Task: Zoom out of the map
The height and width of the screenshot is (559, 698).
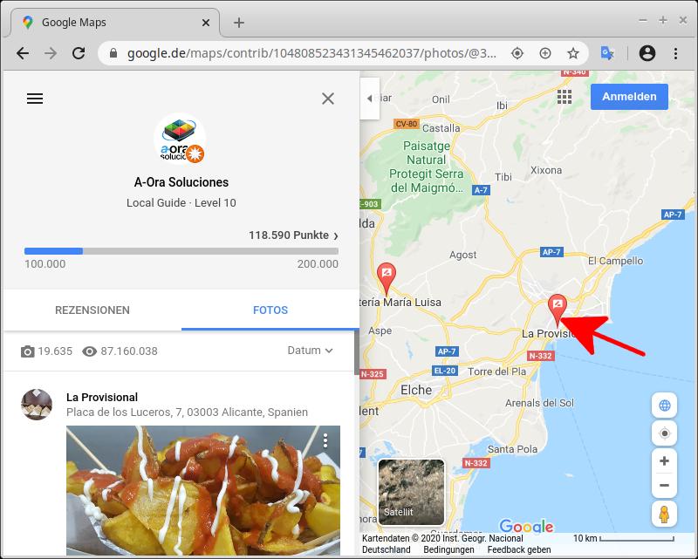Action: tap(664, 486)
